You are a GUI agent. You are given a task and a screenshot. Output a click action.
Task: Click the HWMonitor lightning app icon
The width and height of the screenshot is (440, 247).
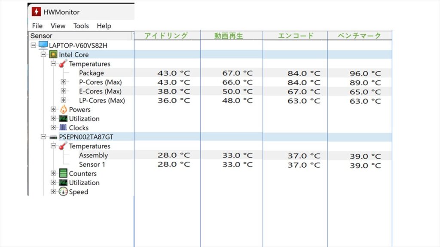point(36,12)
